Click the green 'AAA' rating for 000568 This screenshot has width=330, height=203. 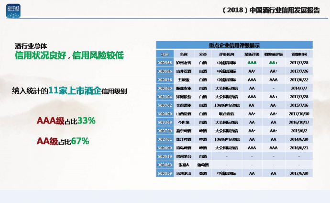click(252, 63)
